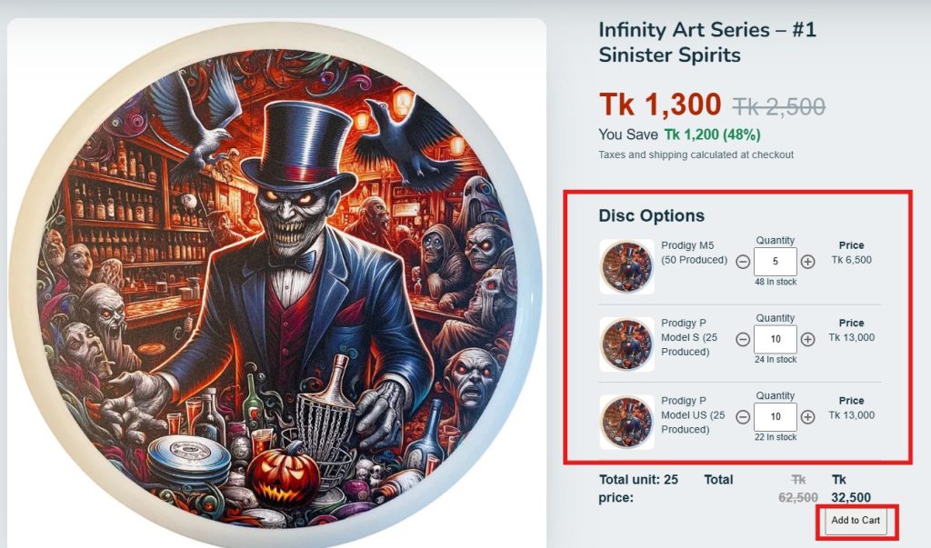Image resolution: width=931 pixels, height=548 pixels.
Task: Select the Prodigy P Model US quantity field
Action: click(776, 417)
